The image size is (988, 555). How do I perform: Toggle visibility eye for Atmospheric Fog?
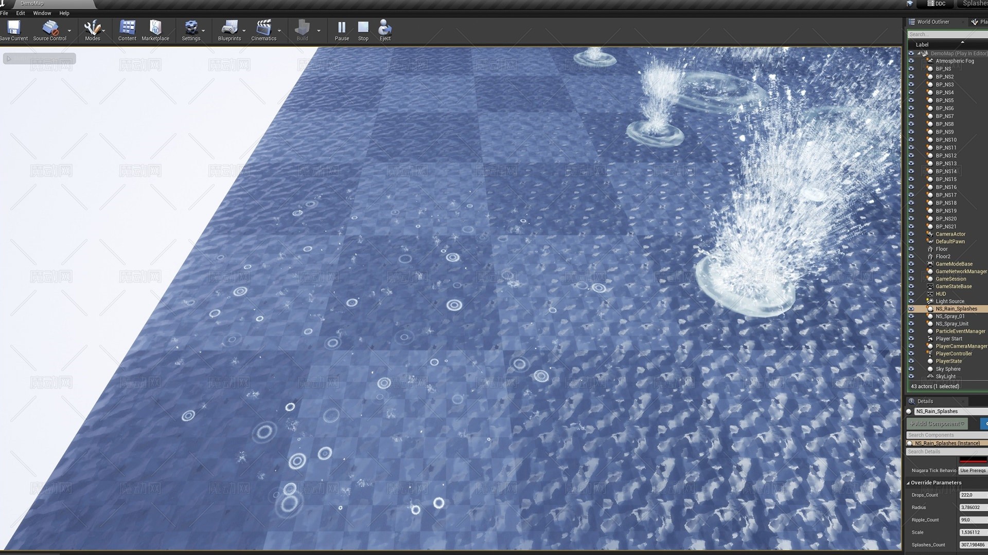911,61
